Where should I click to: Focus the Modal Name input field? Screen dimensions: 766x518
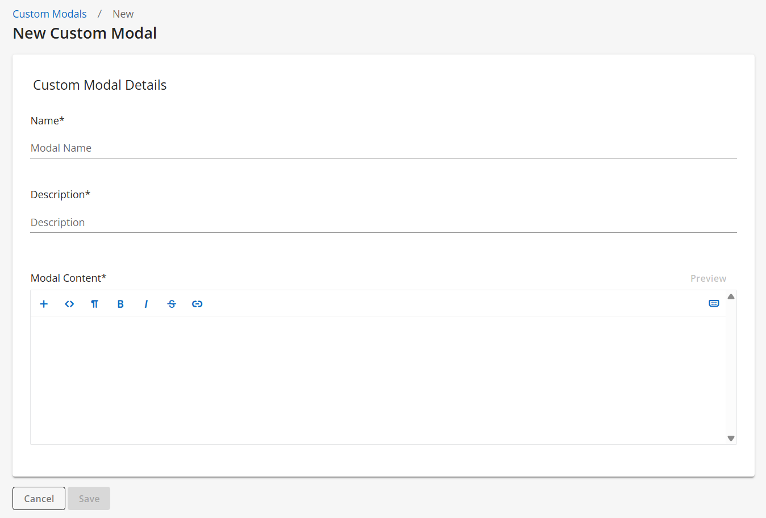click(383, 148)
